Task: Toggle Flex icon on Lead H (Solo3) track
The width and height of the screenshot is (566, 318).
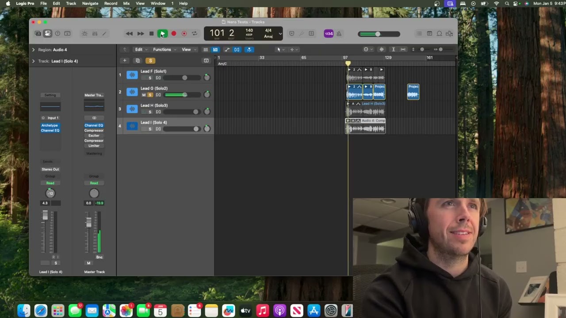Action: 158,112
